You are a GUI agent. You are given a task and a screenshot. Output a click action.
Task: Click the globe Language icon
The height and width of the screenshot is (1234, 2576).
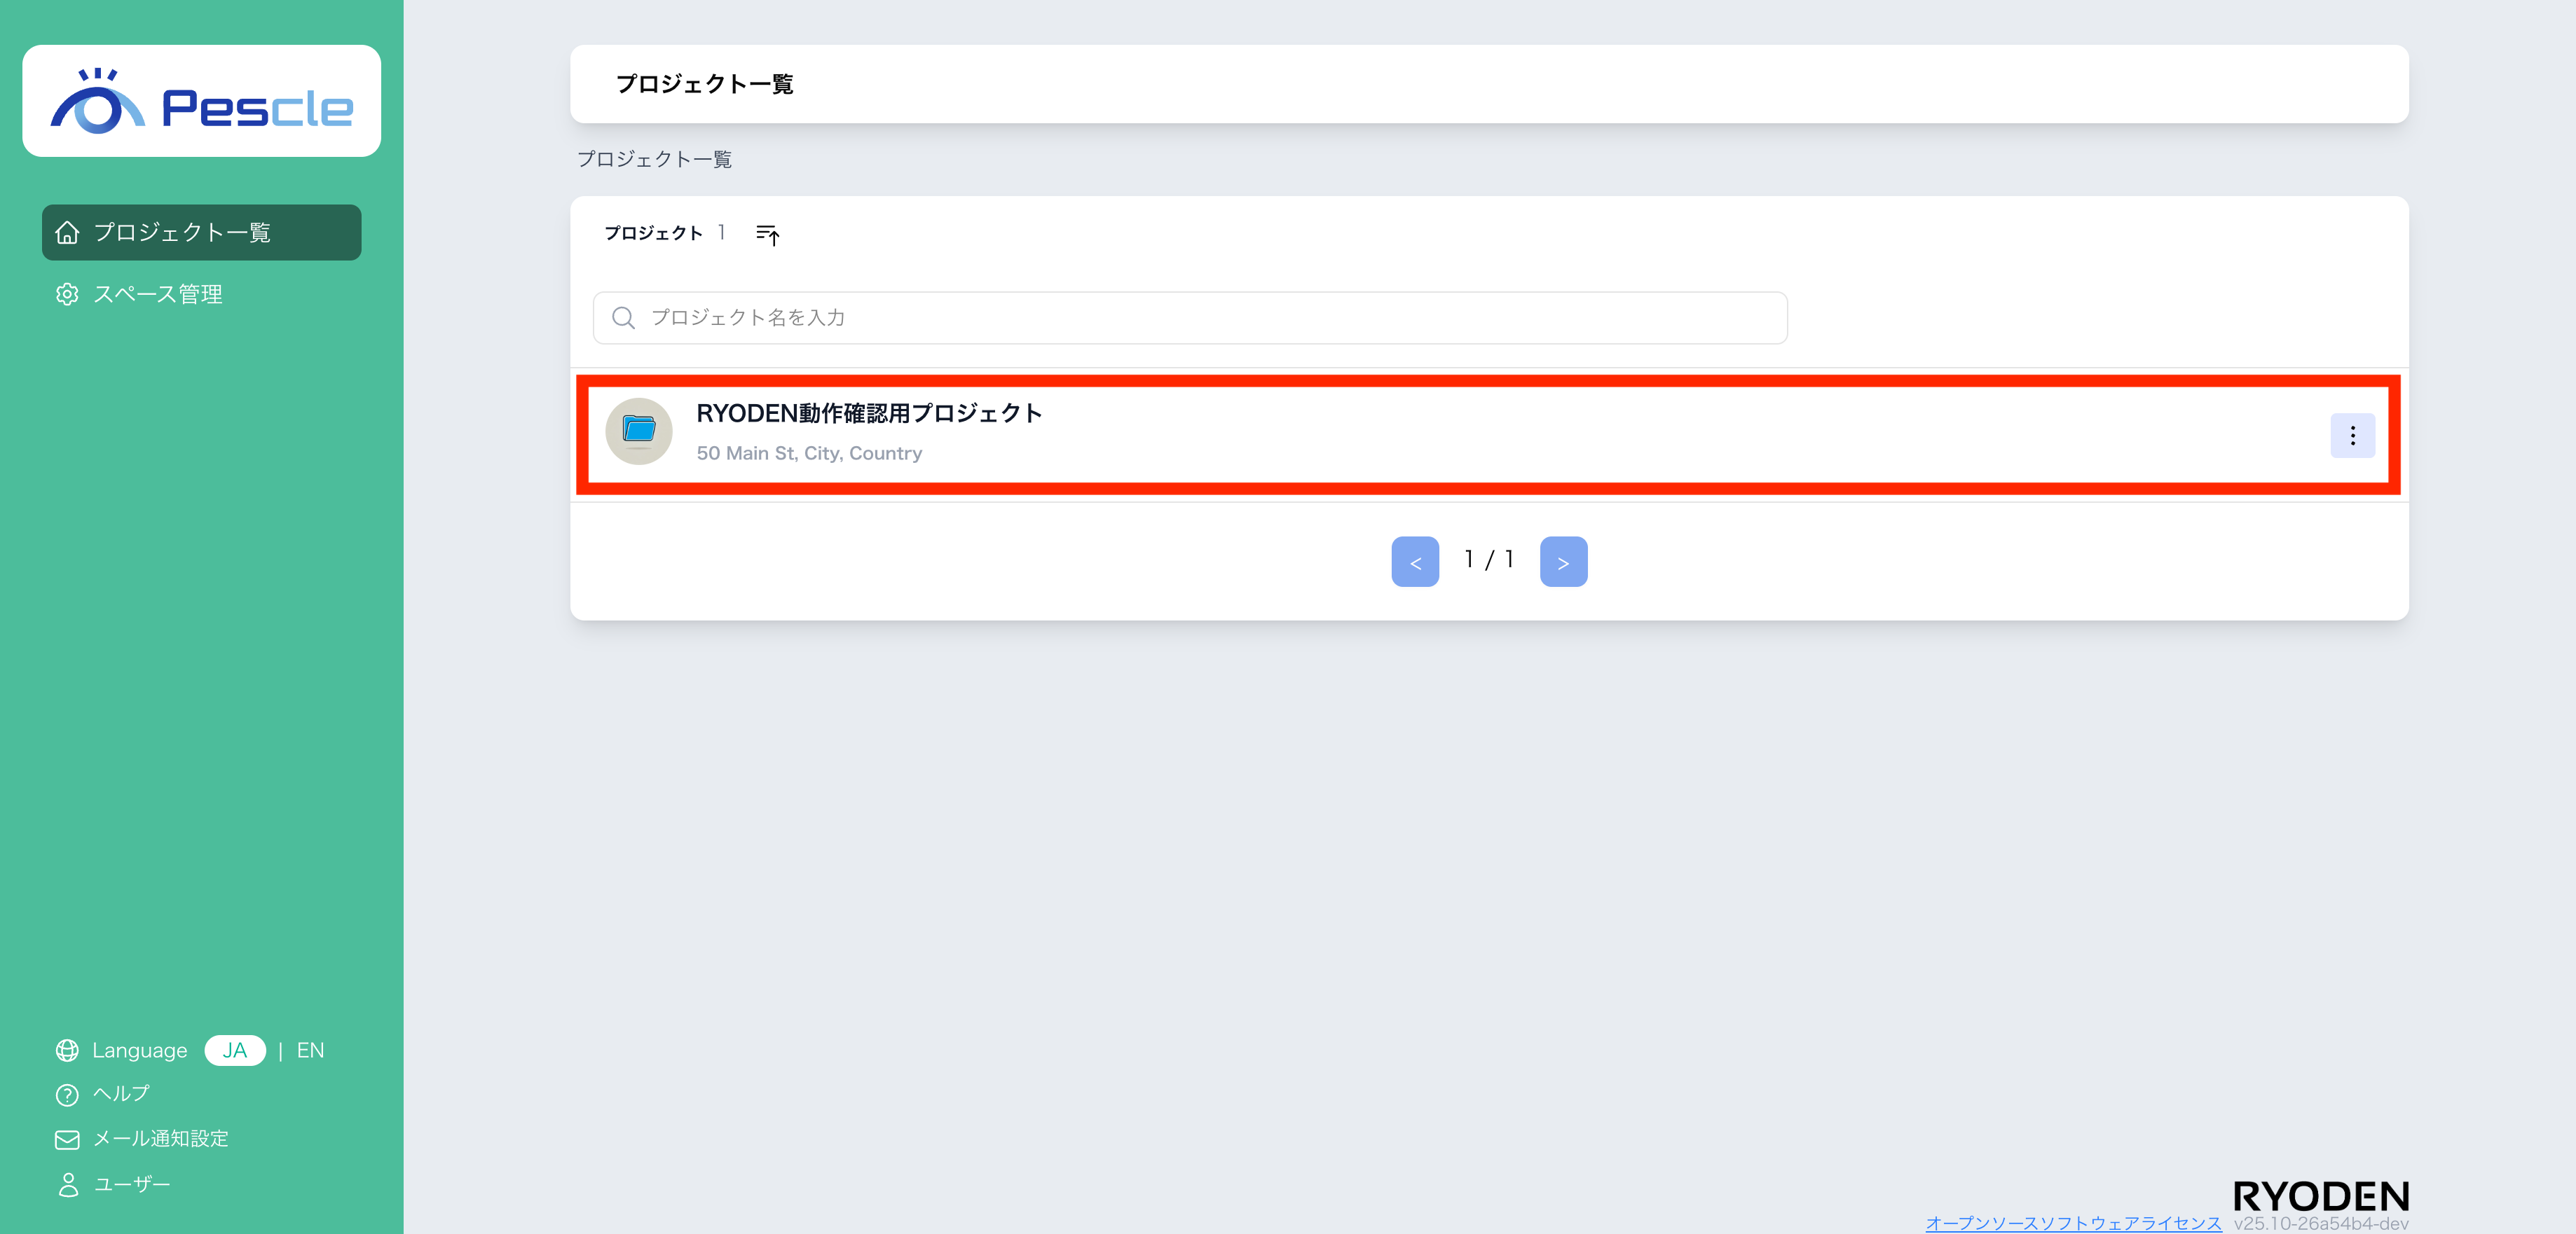point(67,1050)
